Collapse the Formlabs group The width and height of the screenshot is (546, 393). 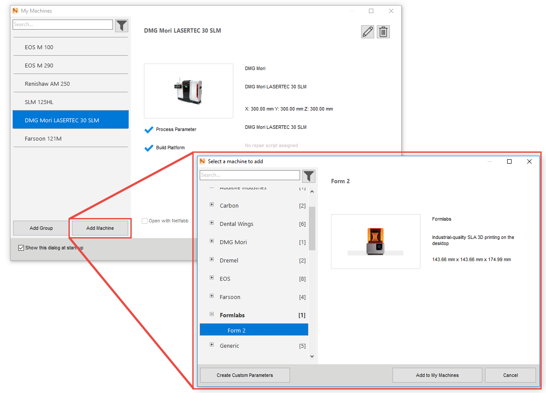[212, 314]
